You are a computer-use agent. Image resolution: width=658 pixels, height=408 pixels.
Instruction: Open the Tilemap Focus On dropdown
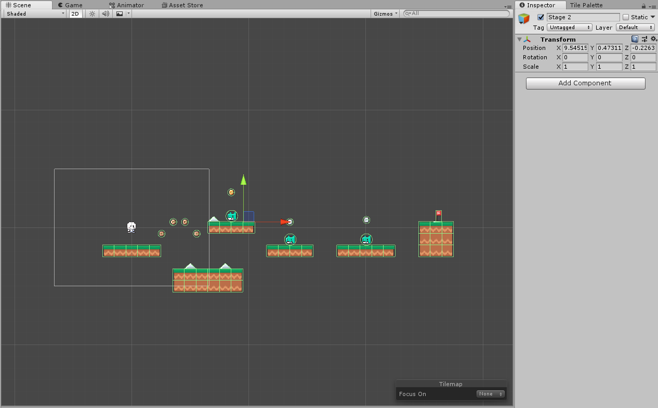pos(491,394)
